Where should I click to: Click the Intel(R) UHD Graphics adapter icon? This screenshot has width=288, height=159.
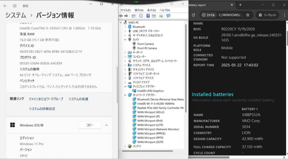134,91
